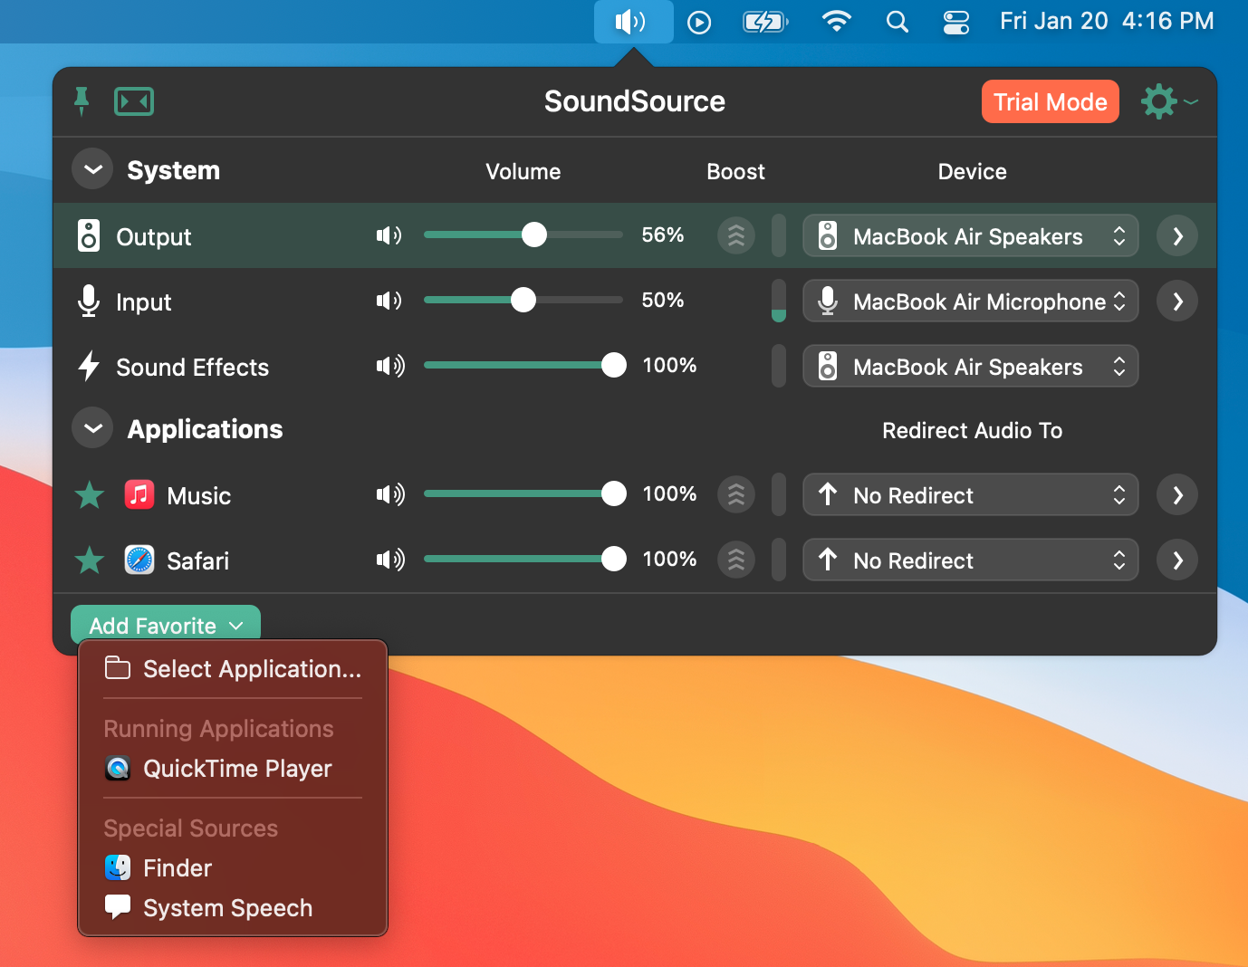Click the Input microphone row icon

point(89,301)
